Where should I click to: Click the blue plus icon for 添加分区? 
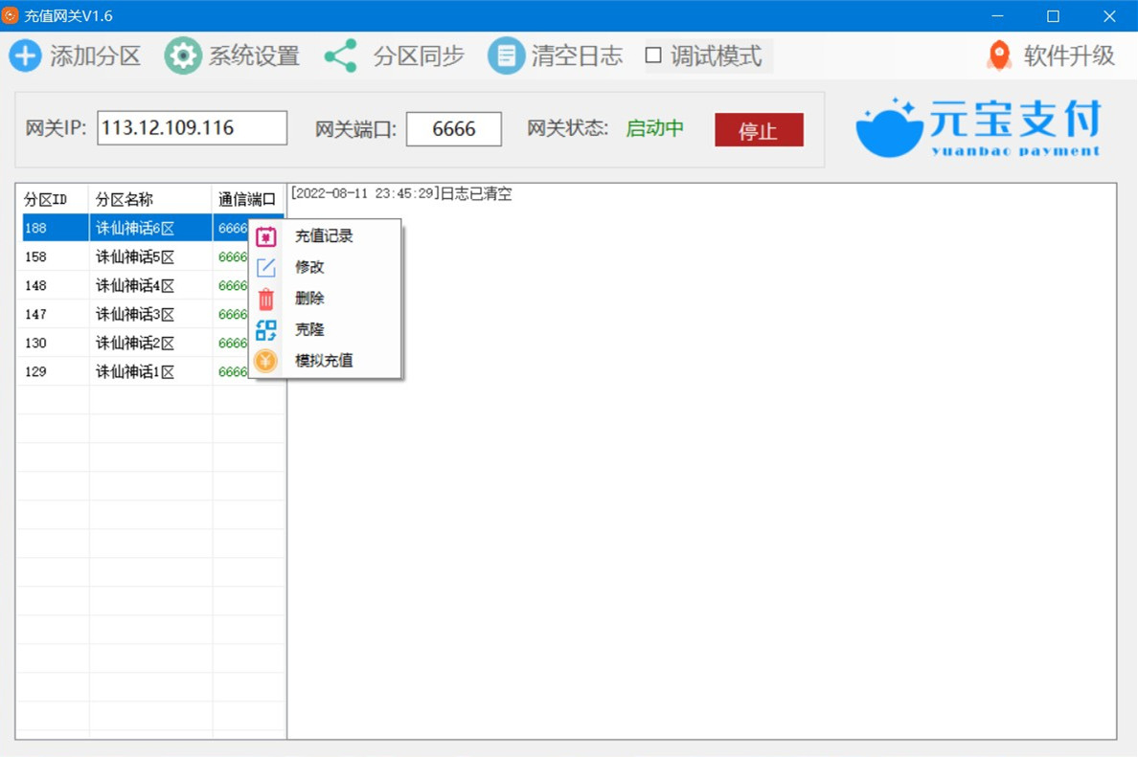(x=25, y=56)
